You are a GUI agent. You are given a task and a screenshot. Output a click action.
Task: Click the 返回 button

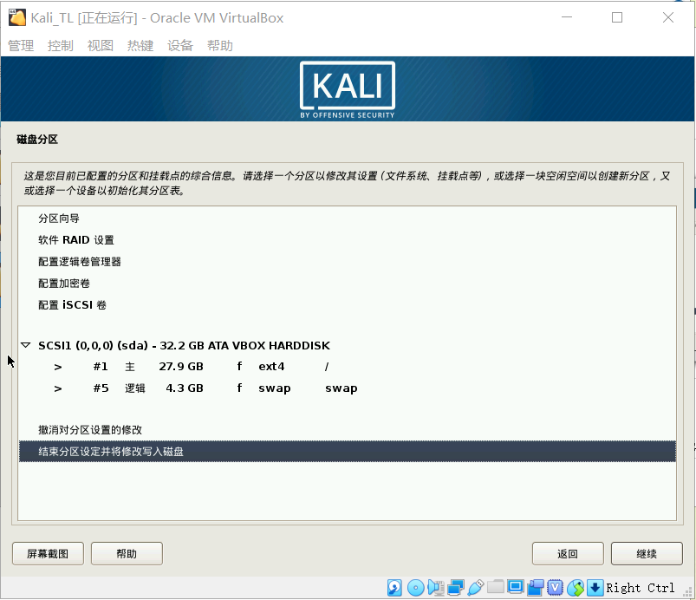click(x=568, y=553)
